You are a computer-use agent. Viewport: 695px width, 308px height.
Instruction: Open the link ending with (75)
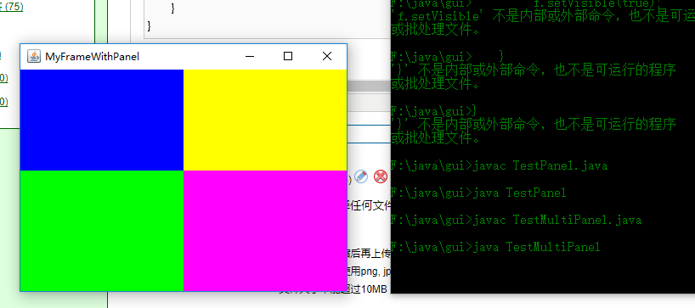(12, 7)
